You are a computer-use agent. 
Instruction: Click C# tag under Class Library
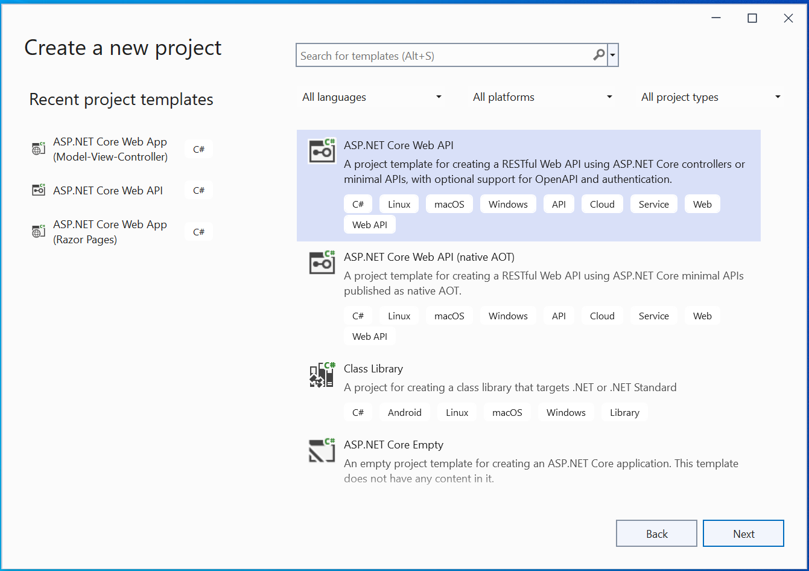coord(358,412)
